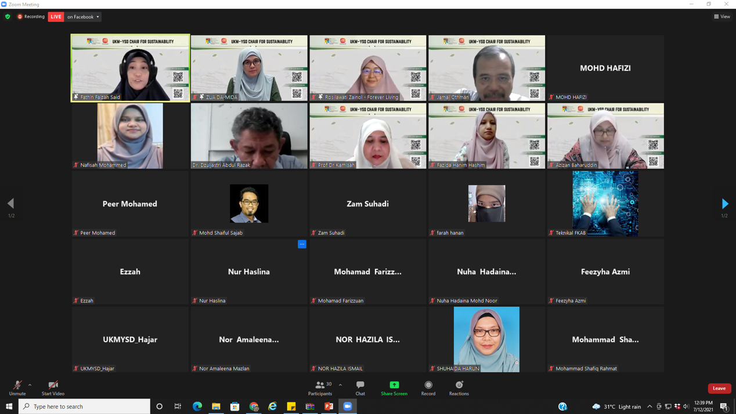Unmute the microphone
Screen dimensions: 736x414
pyautogui.click(x=17, y=387)
